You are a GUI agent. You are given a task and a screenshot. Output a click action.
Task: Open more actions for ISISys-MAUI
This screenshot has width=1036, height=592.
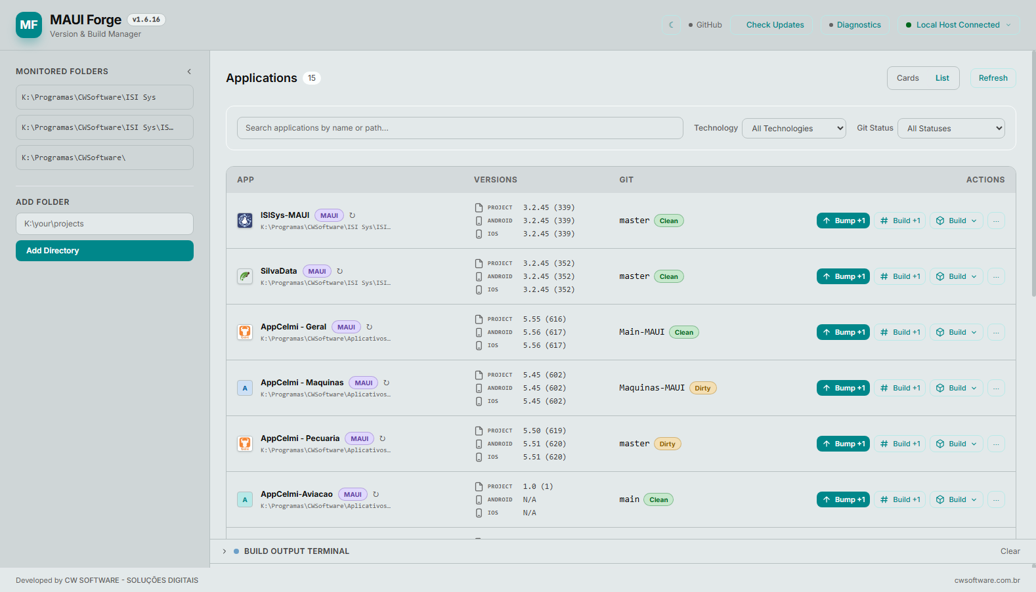click(x=996, y=221)
